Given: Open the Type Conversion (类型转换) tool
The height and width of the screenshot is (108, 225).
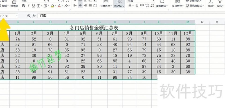Looking at the screenshot, I should pos(162,4).
